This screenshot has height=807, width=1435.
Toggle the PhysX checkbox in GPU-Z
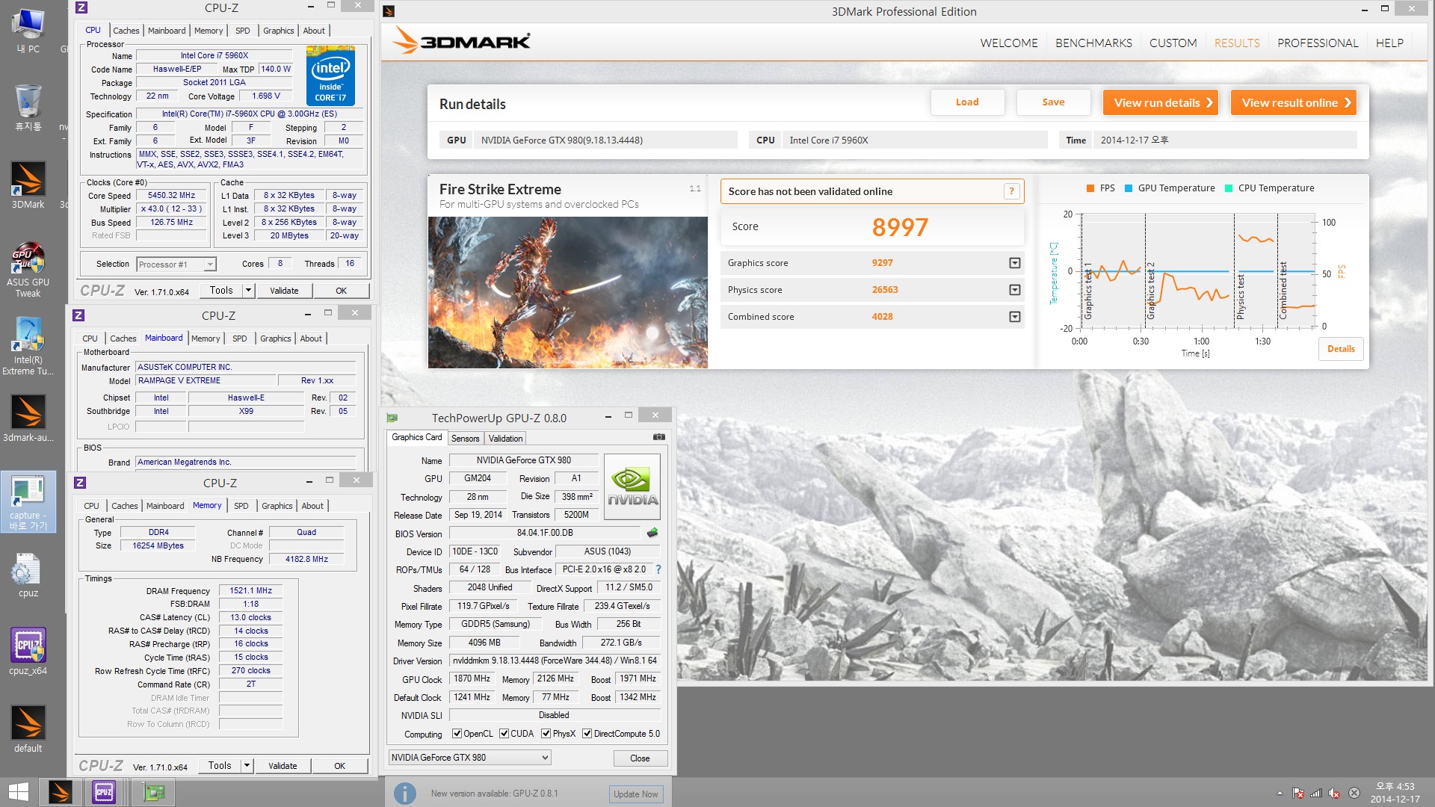[546, 734]
